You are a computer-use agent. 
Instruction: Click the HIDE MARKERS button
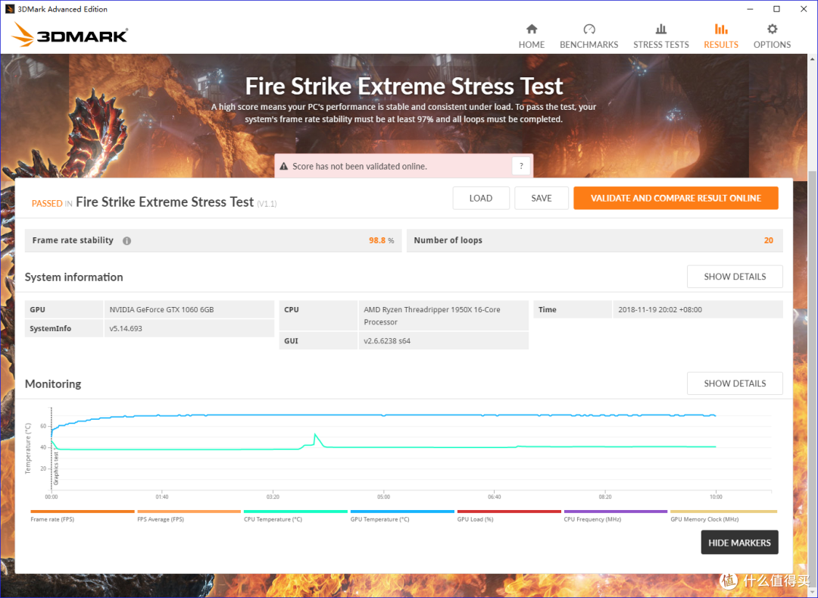tap(739, 543)
